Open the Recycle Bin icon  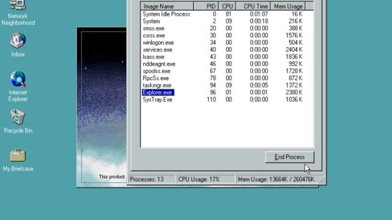coord(18,121)
